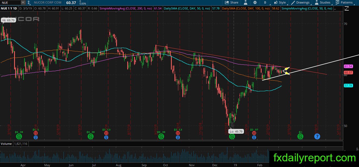Click the NUE symbol input field
The image size is (359, 167).
click(x=10, y=2)
